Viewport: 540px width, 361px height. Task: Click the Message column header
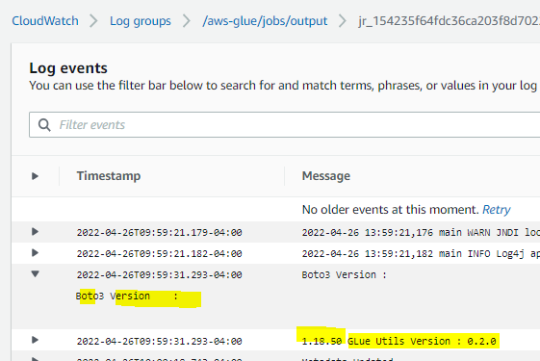click(x=326, y=176)
